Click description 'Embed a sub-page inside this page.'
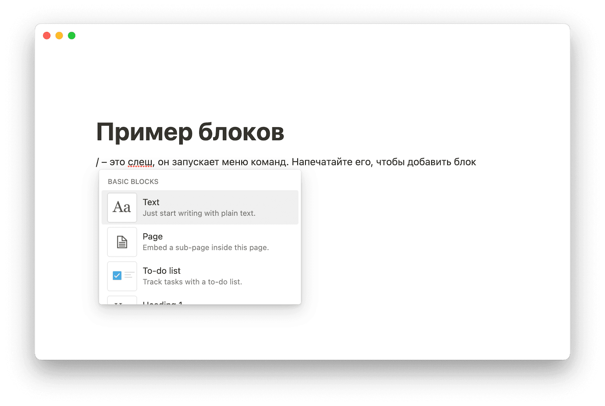 [x=206, y=248]
